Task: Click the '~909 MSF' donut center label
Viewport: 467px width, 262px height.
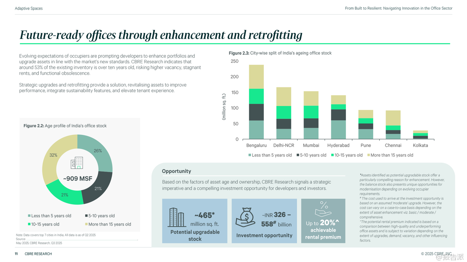Action: tap(77, 179)
